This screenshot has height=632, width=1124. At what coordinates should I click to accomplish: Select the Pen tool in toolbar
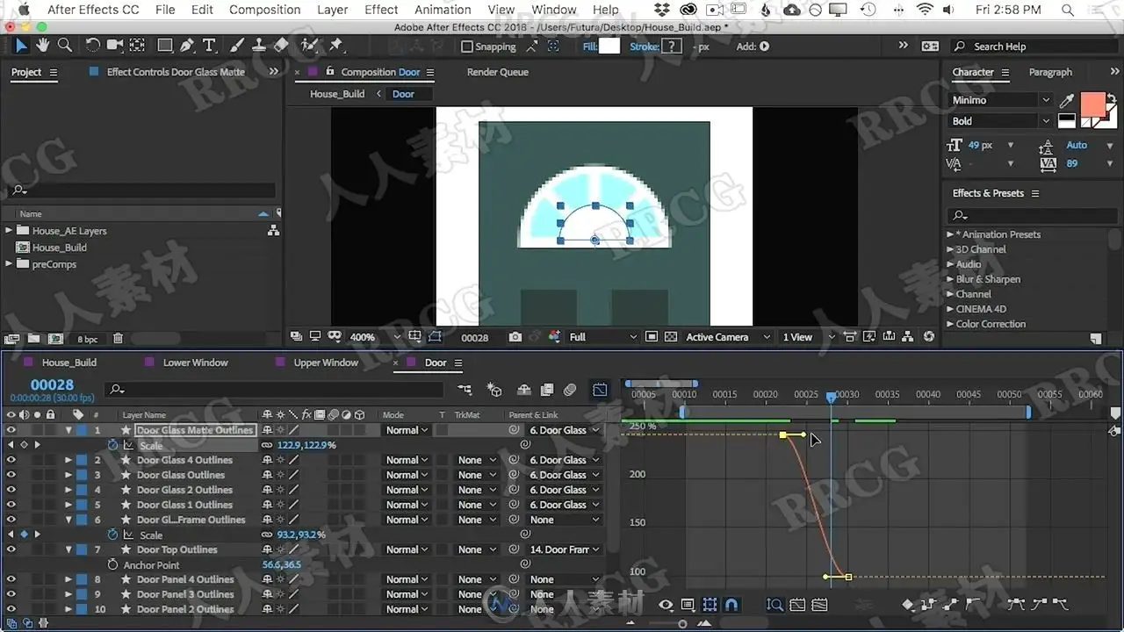(x=186, y=46)
